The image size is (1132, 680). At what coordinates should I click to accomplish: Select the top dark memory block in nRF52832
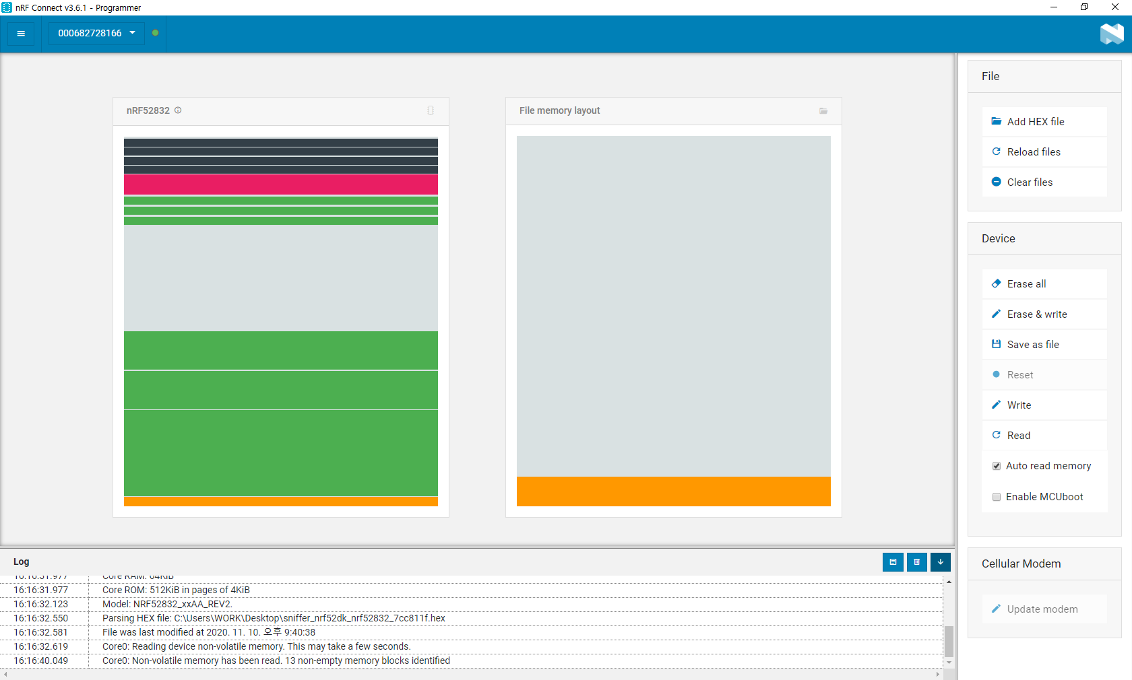point(281,142)
